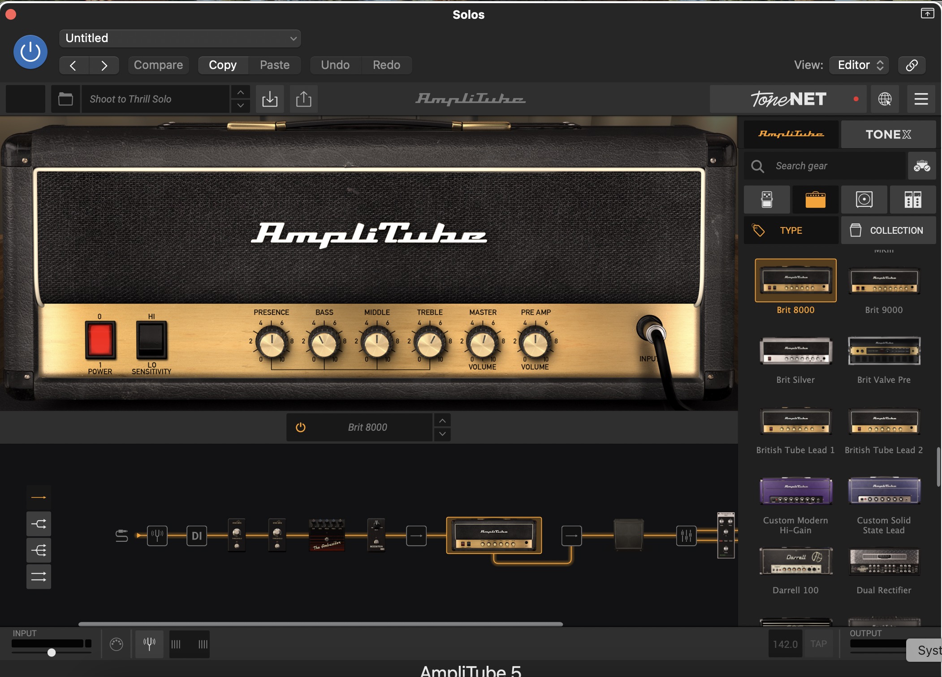Select the rack effects category icon
Viewport: 942px width, 677px height.
pyautogui.click(x=913, y=200)
